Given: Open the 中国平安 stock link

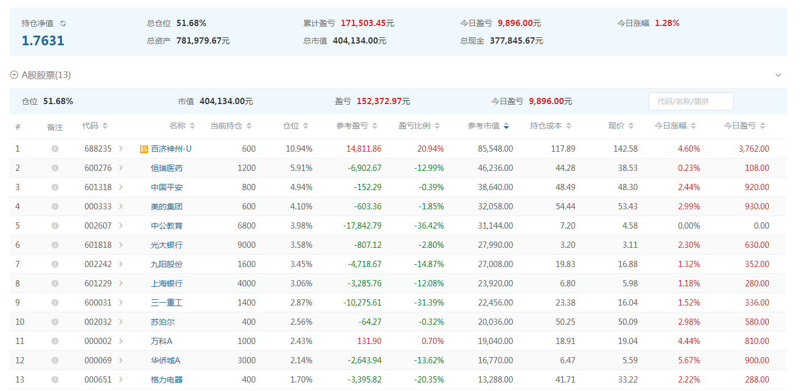Looking at the screenshot, I should click(167, 187).
